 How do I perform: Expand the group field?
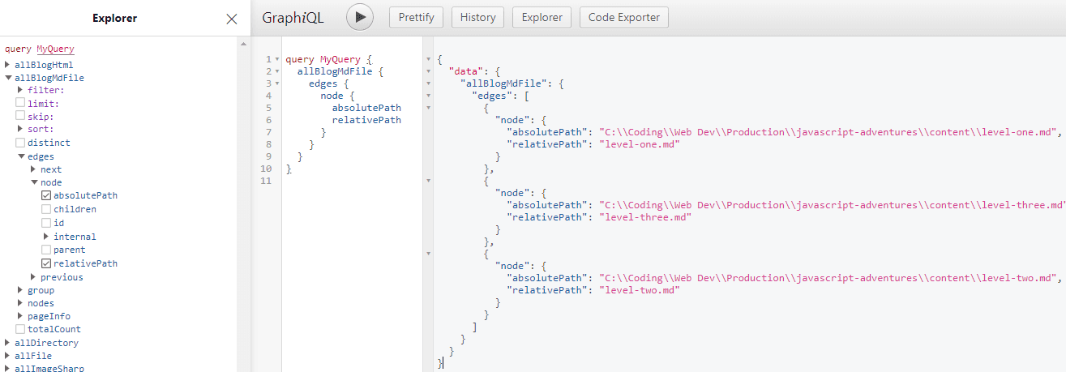(20, 290)
